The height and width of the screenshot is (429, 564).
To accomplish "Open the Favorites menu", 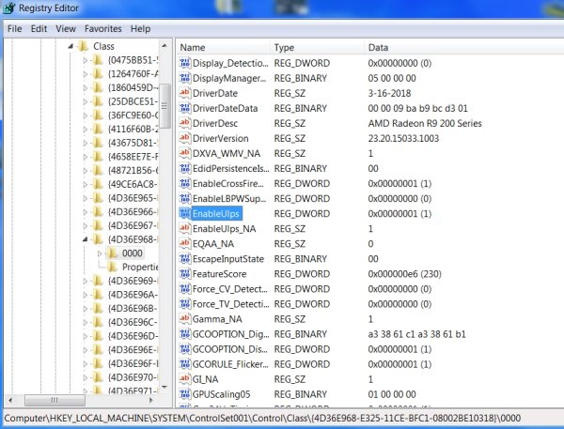I will tap(103, 29).
